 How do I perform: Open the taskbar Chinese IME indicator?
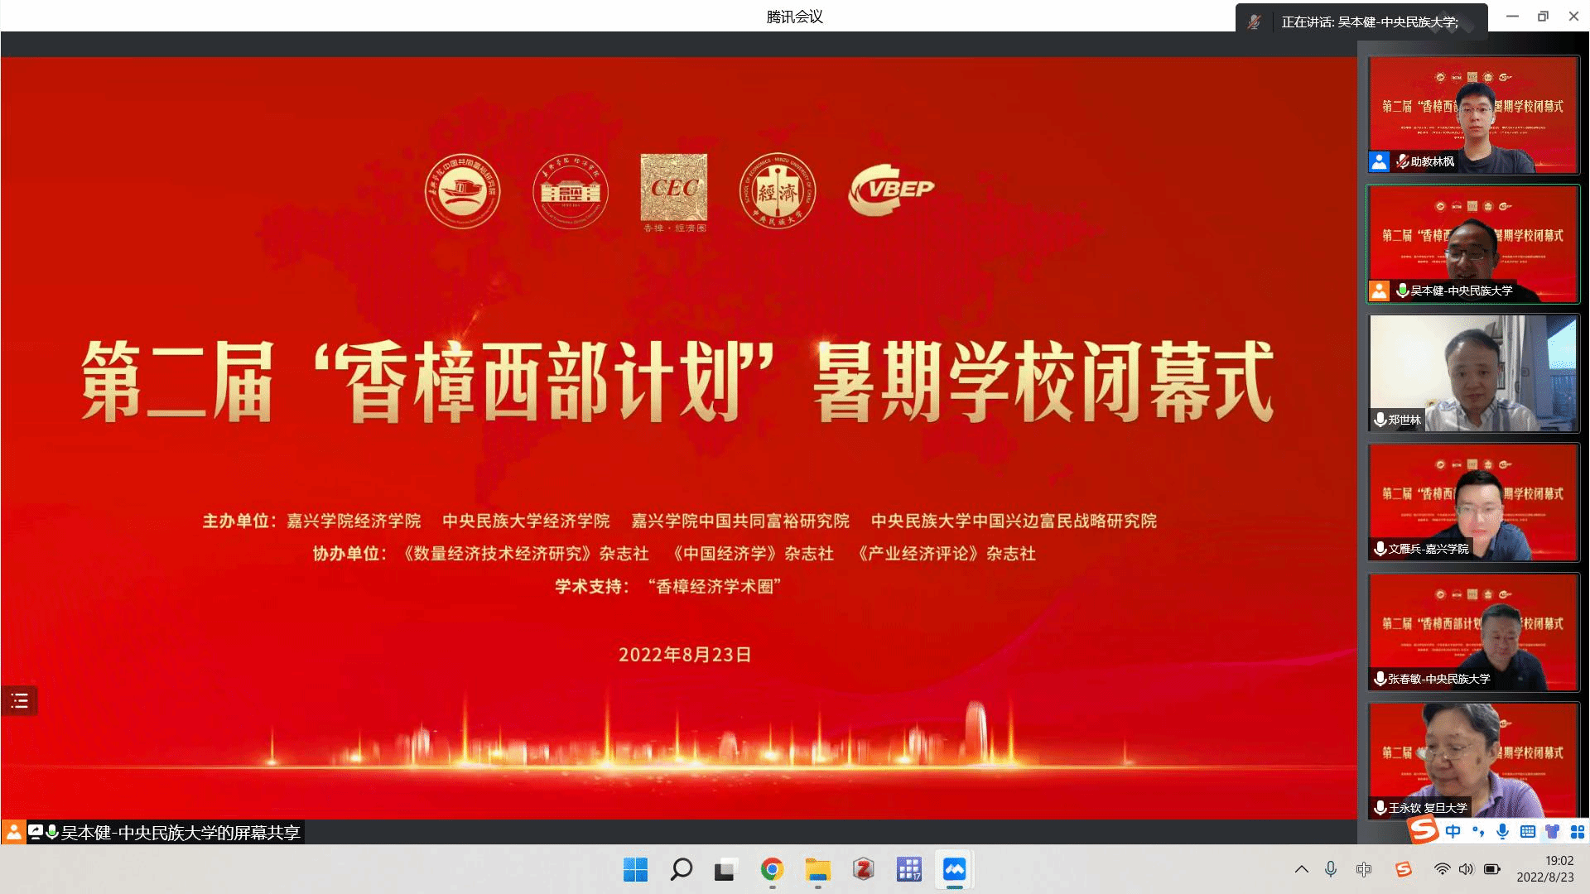(x=1364, y=869)
